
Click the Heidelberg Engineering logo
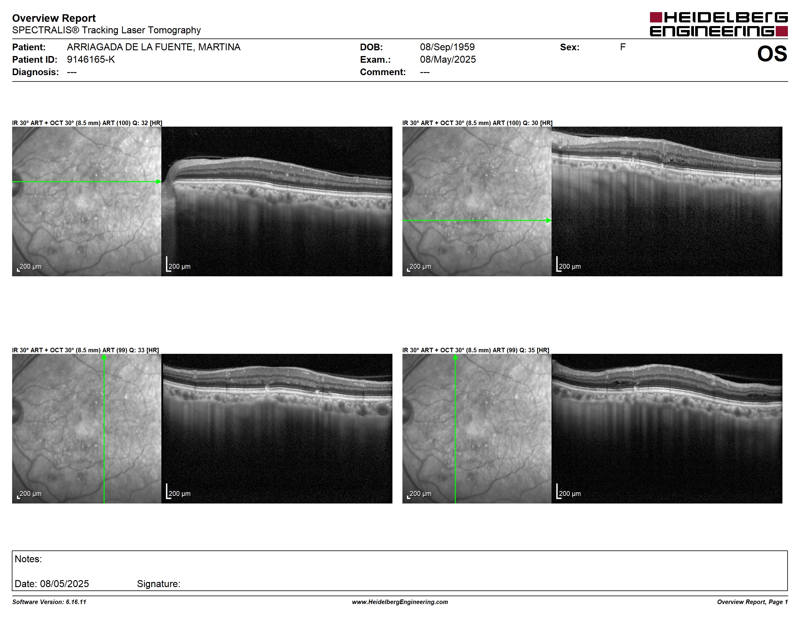pos(719,24)
